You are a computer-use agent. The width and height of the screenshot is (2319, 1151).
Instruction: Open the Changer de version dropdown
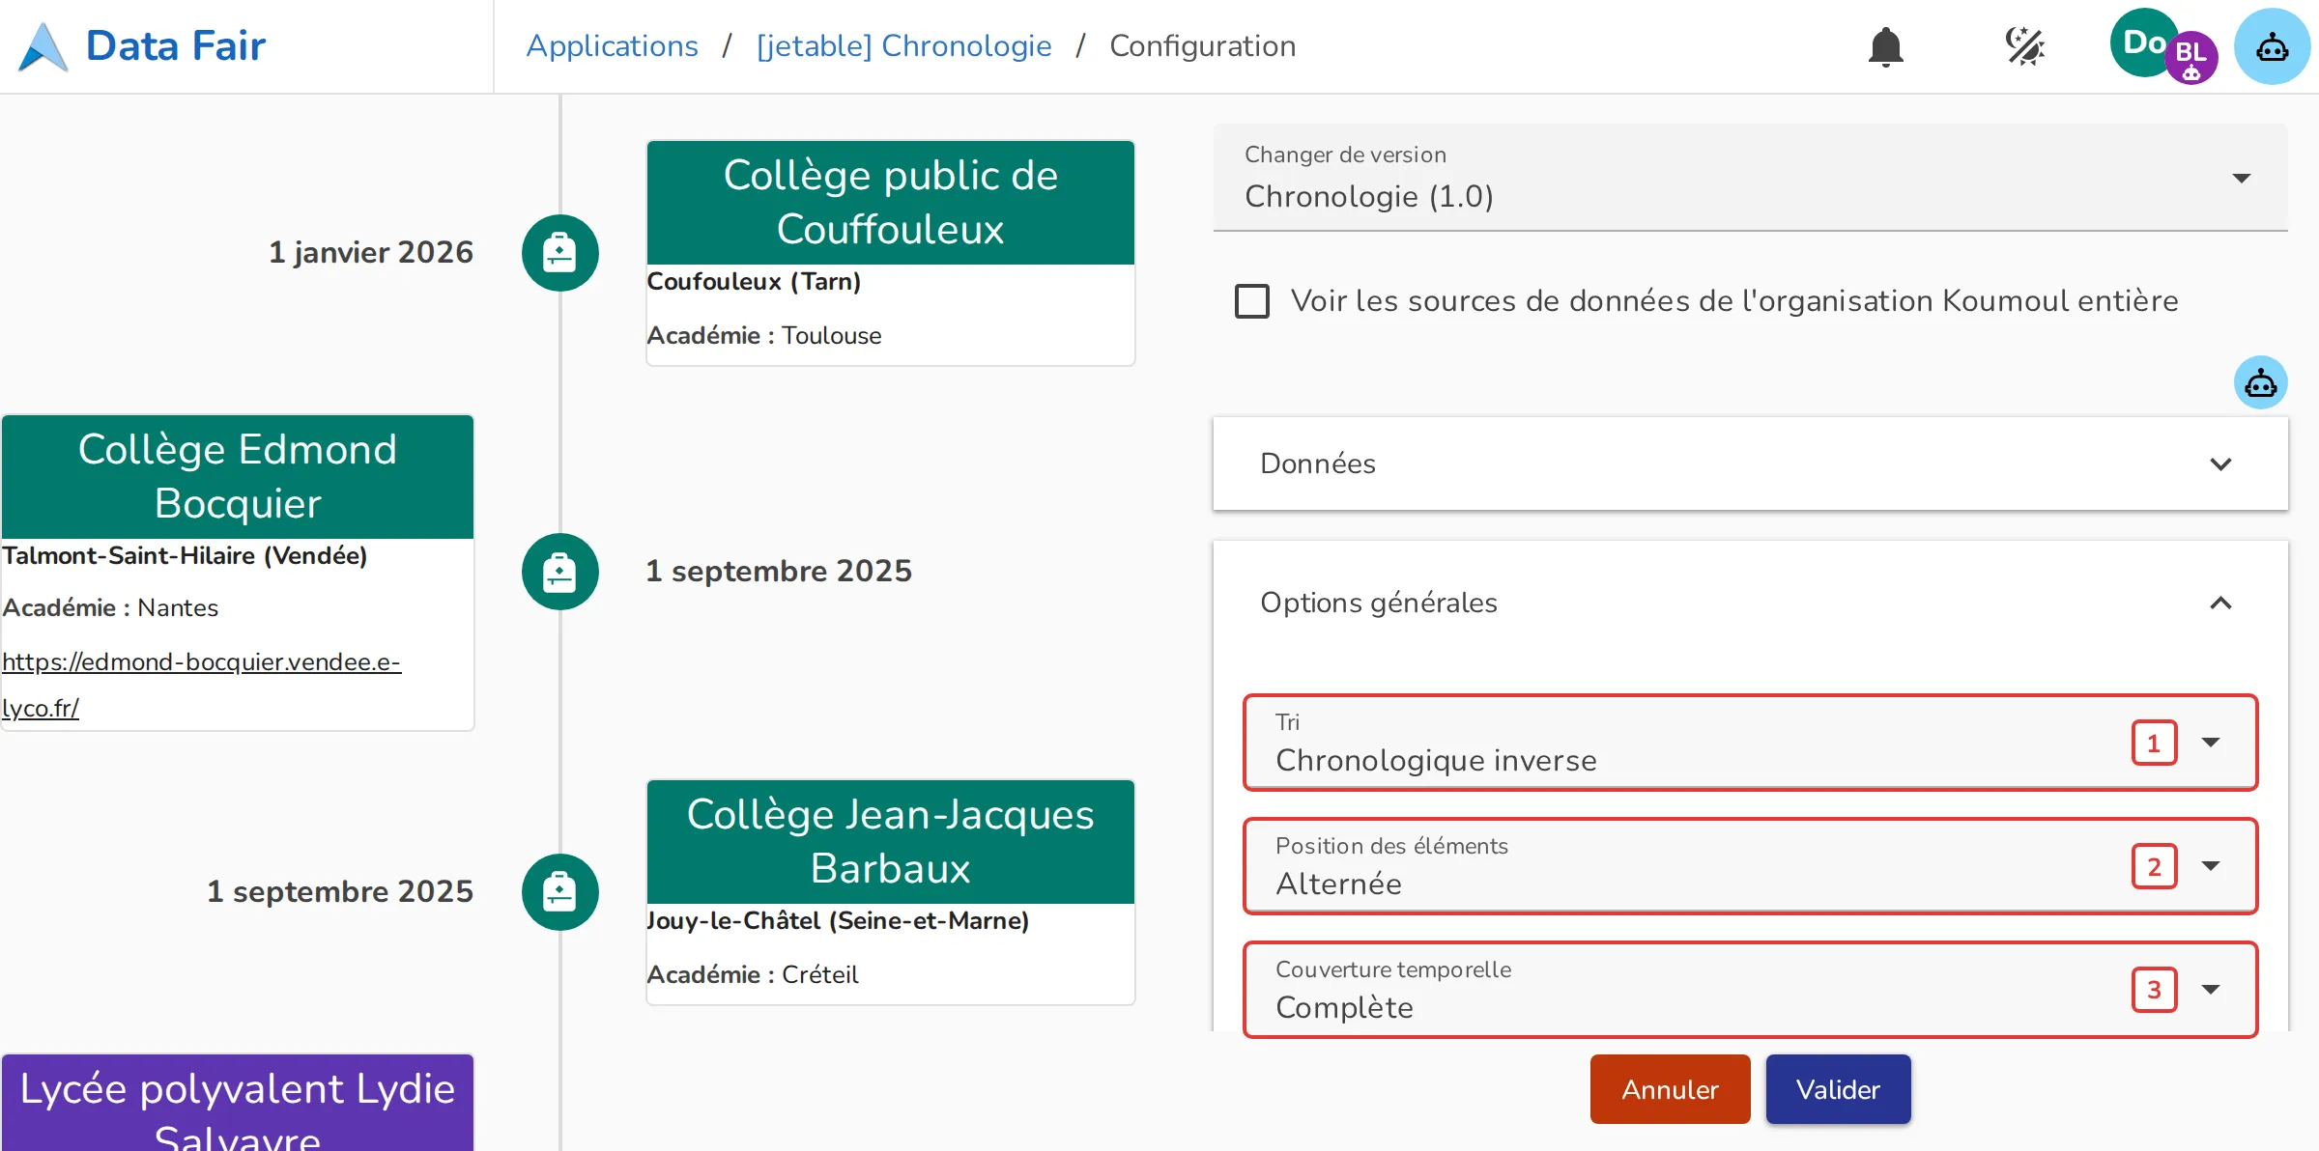coord(1750,178)
